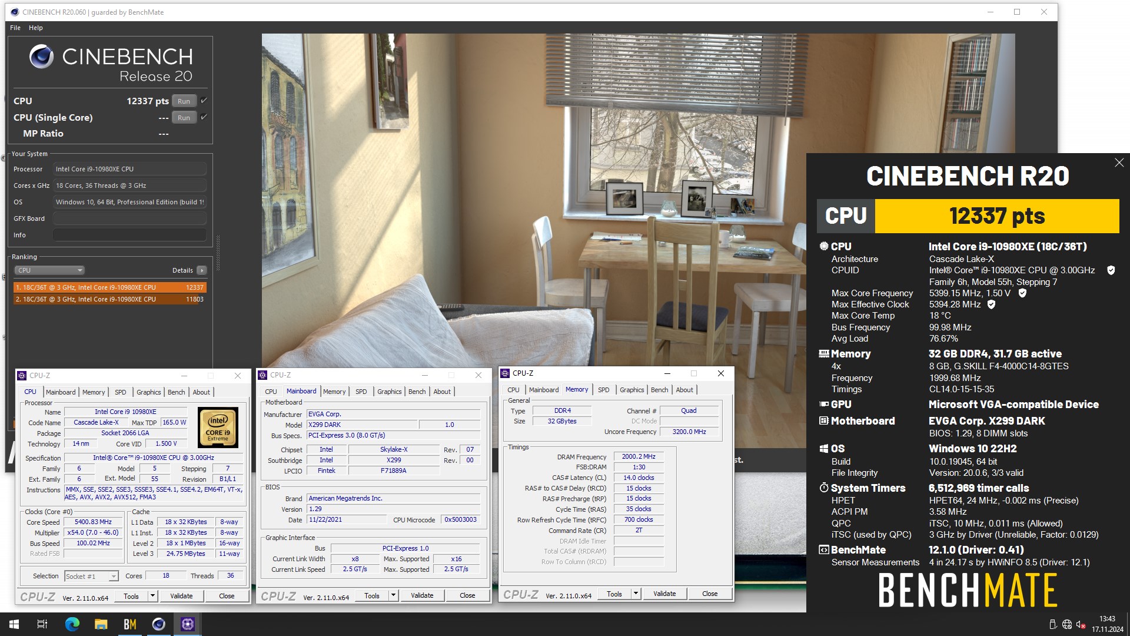Image resolution: width=1130 pixels, height=636 pixels.
Task: Open Tools dropdown arrow in CPU window
Action: 152,596
